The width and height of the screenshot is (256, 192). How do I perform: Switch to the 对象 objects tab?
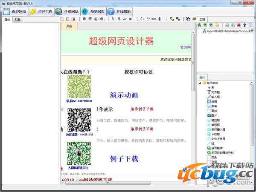[x=17, y=20]
